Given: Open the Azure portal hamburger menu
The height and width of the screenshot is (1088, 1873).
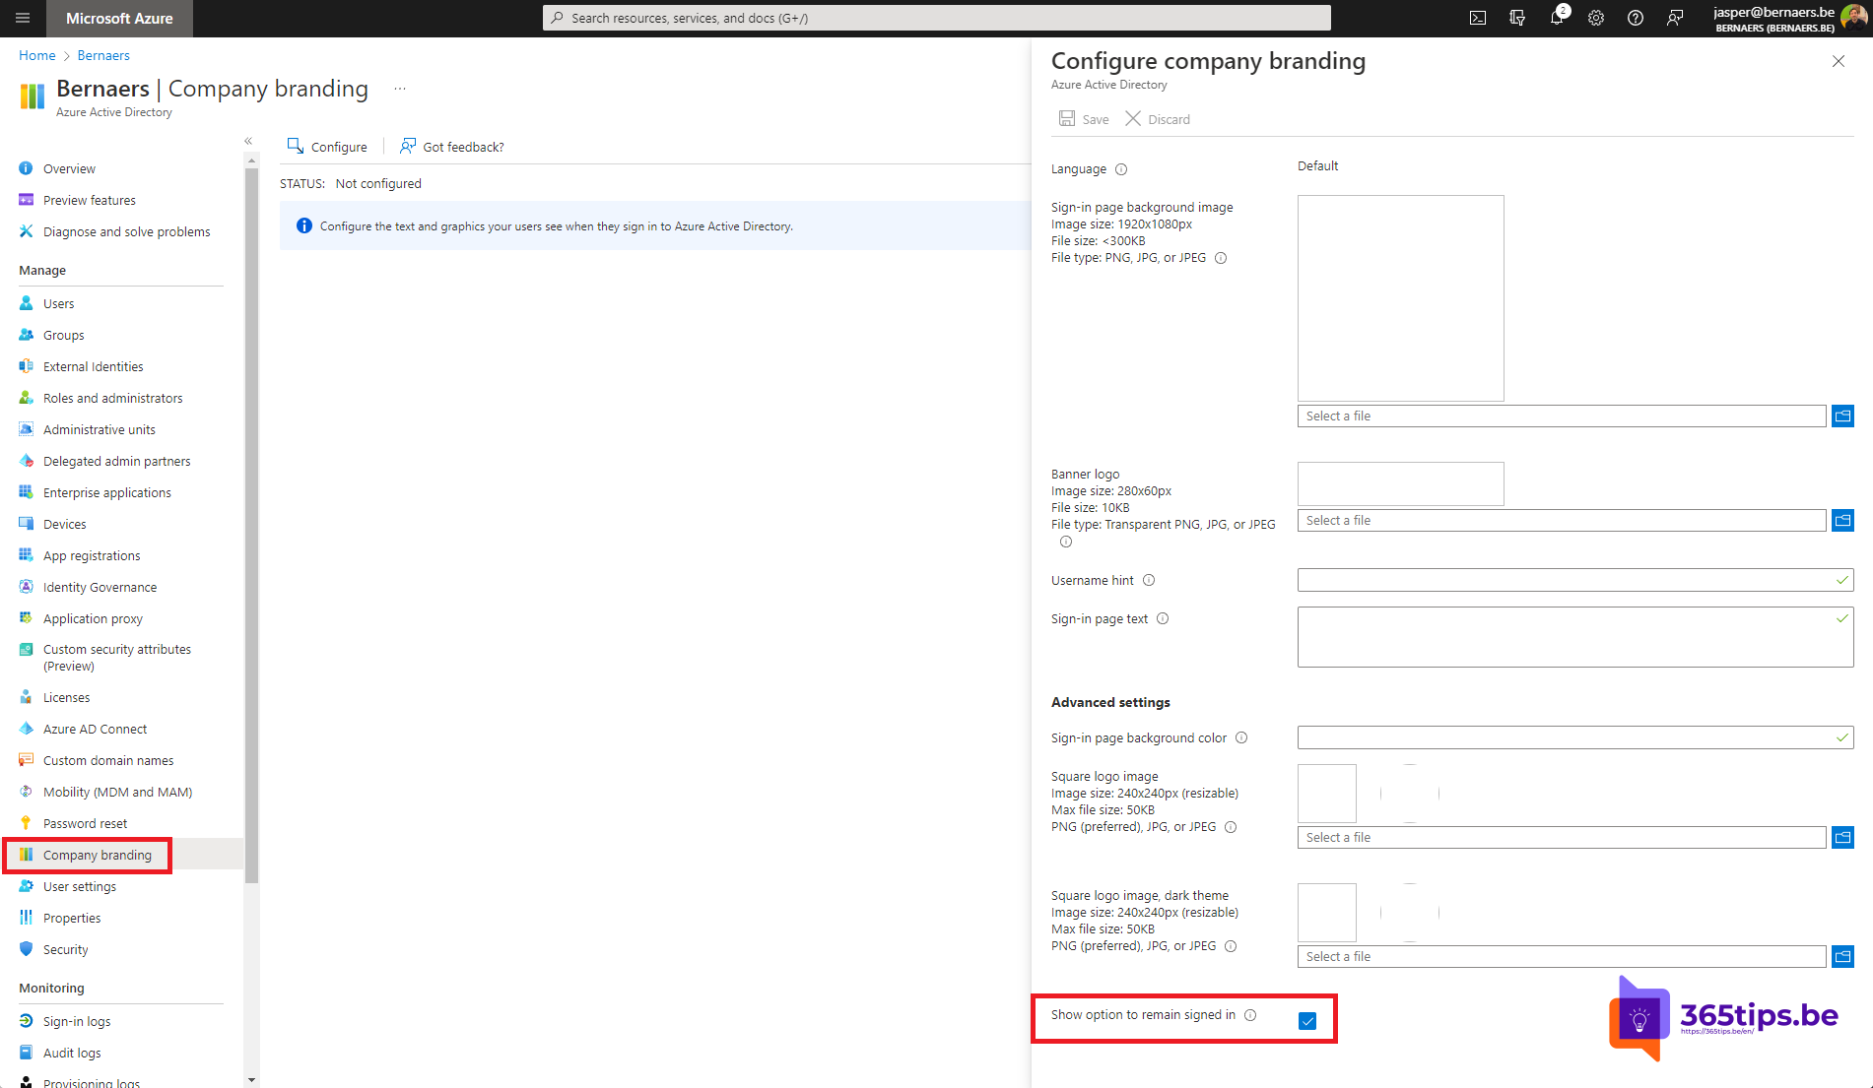Looking at the screenshot, I should [23, 18].
